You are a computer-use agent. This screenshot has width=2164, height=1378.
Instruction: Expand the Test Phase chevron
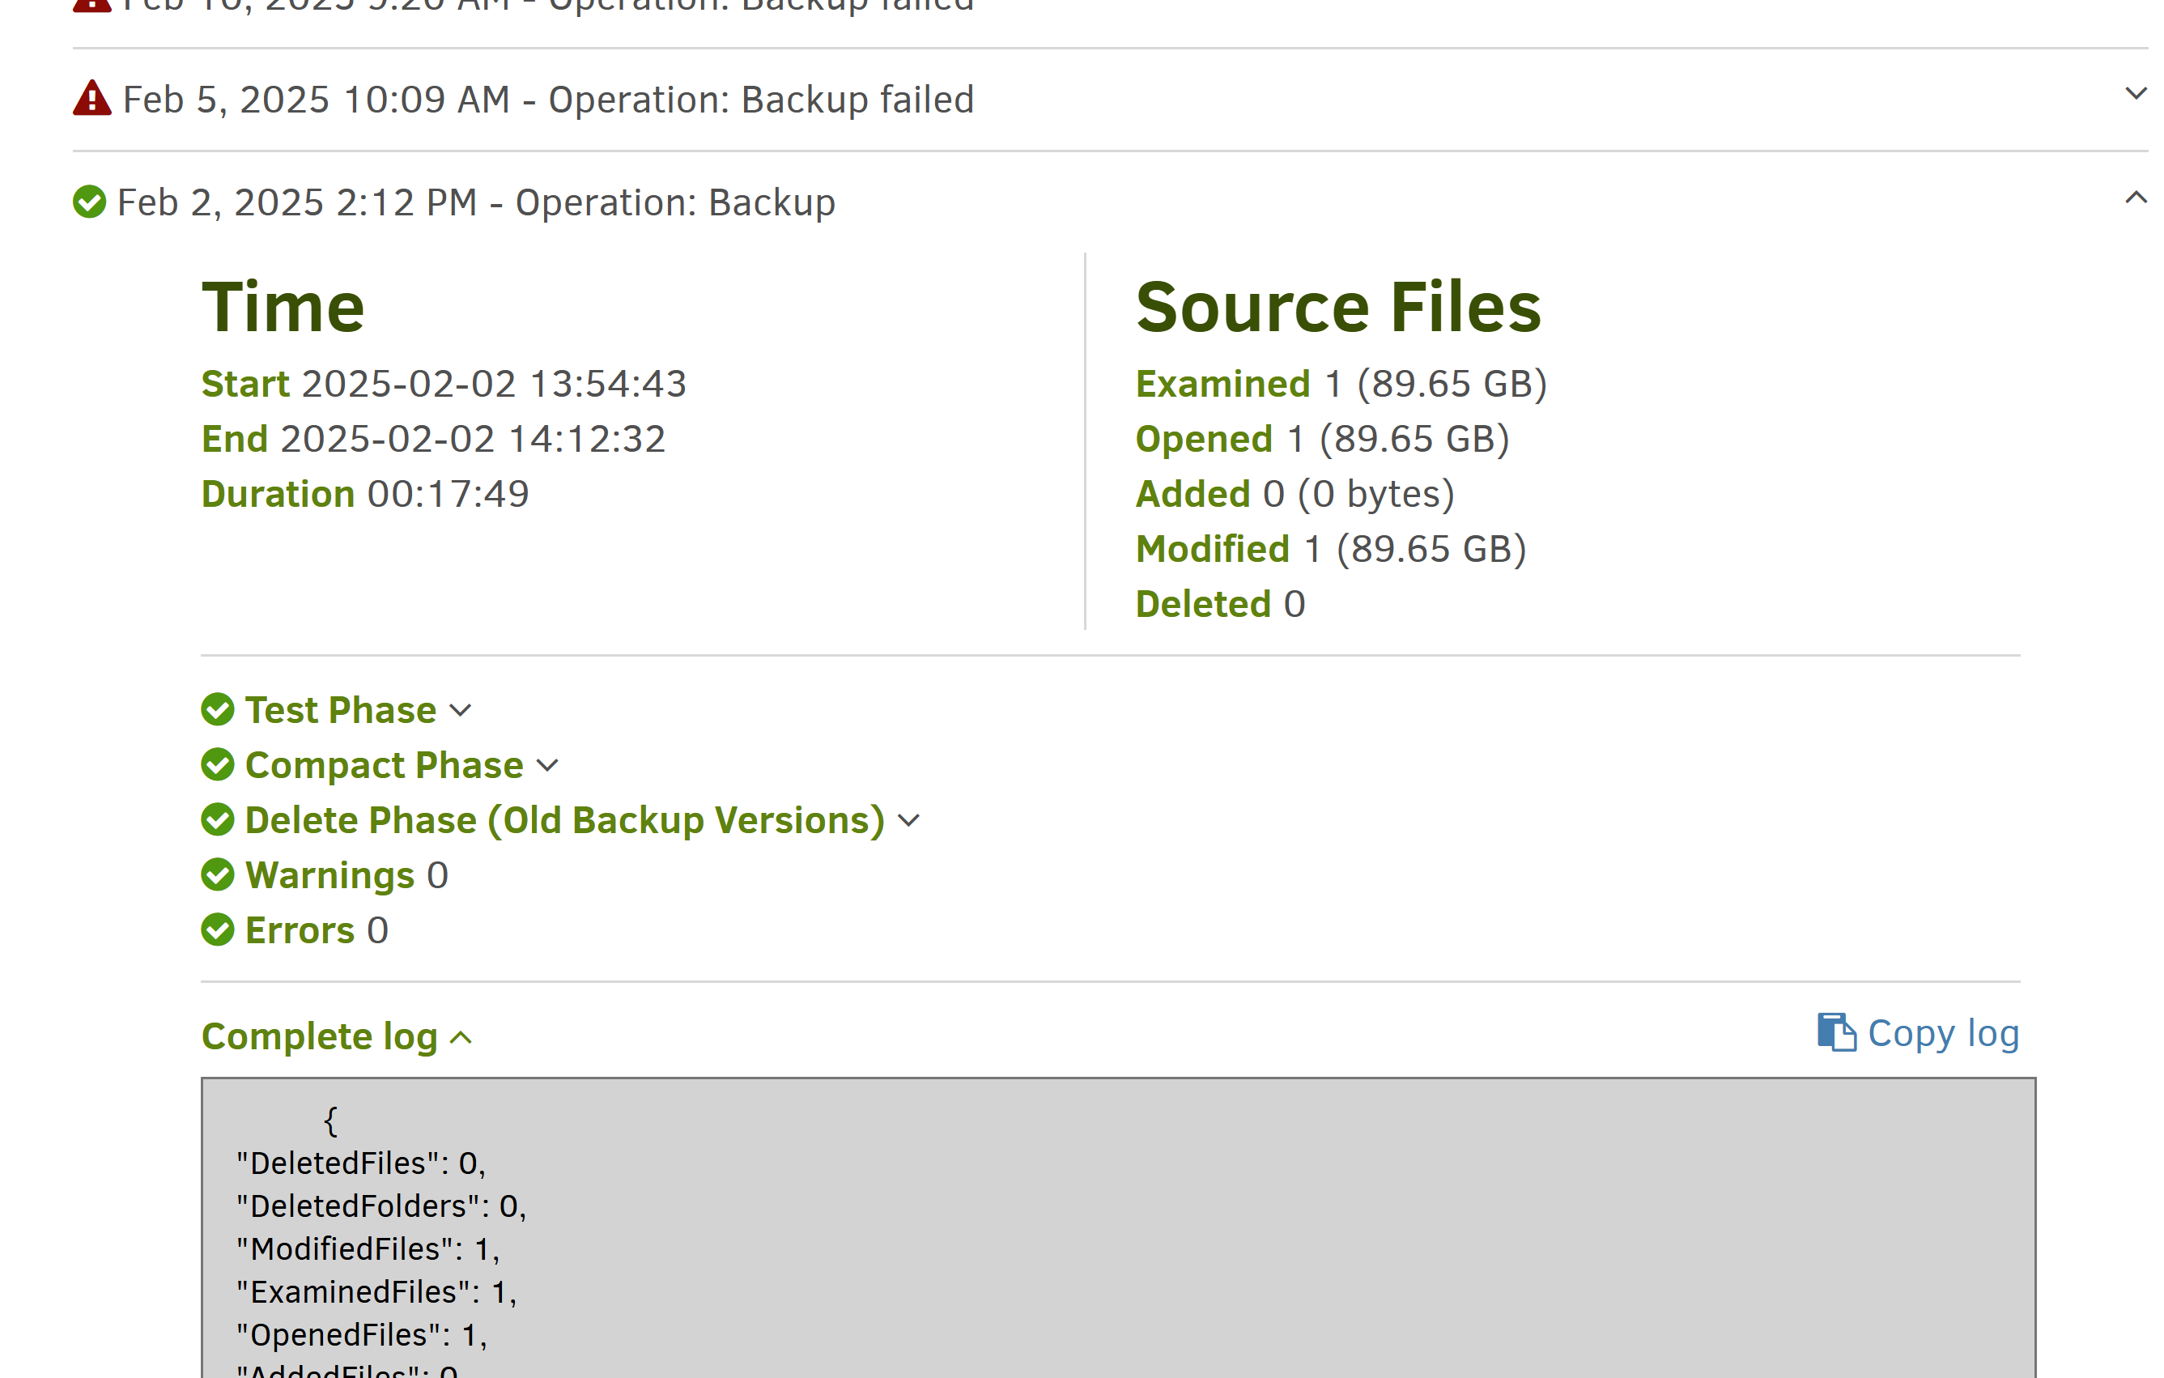(461, 710)
